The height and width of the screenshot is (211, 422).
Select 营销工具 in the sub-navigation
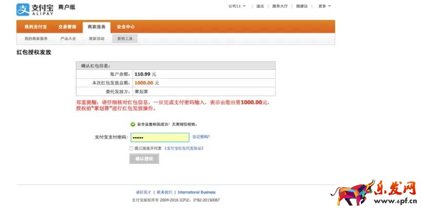(x=125, y=38)
